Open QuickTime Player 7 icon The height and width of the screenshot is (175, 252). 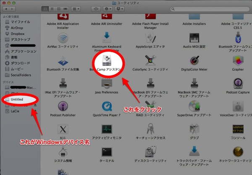[107, 106]
